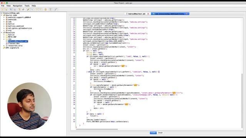Screen dimensions: 246x138
Task: Close the AndroidManifest.xml tab
Action: tap(148, 14)
